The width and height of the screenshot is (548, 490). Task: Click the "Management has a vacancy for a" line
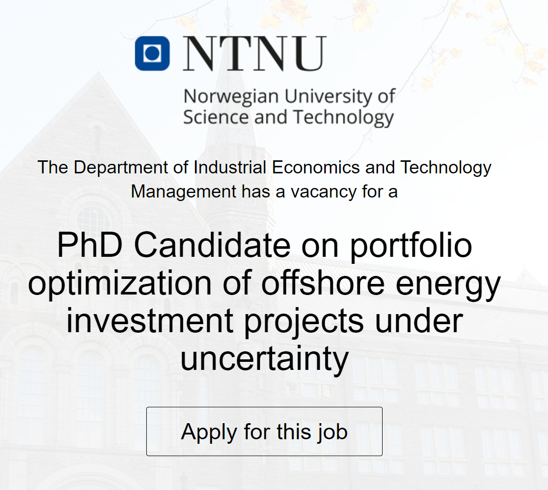[264, 191]
